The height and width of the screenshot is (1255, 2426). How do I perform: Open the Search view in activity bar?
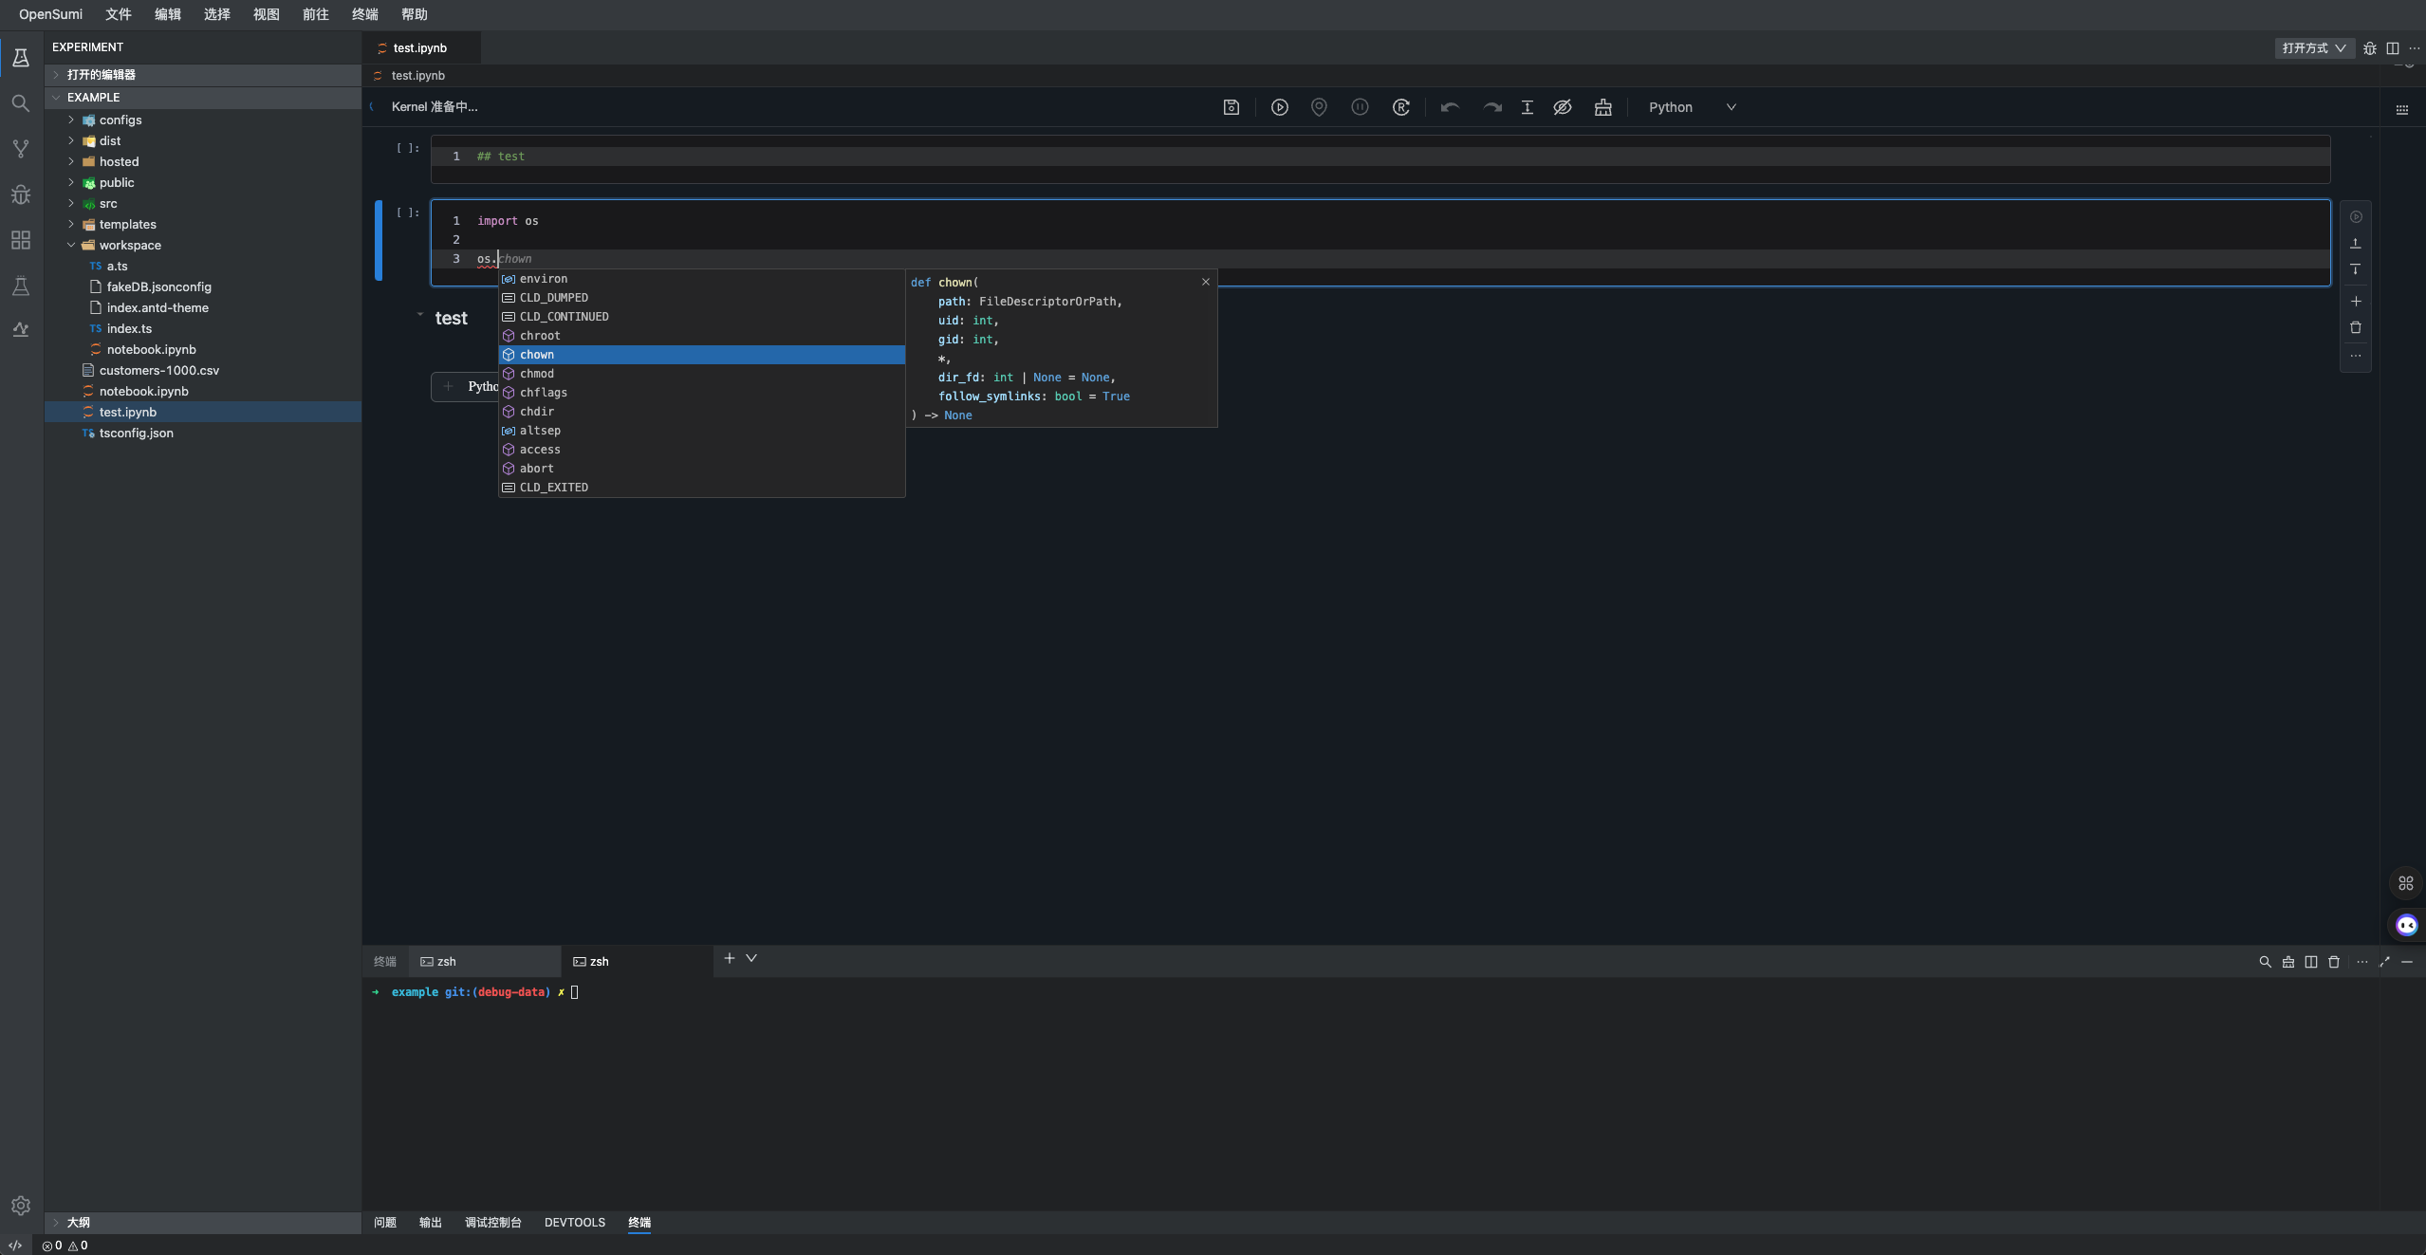(21, 103)
